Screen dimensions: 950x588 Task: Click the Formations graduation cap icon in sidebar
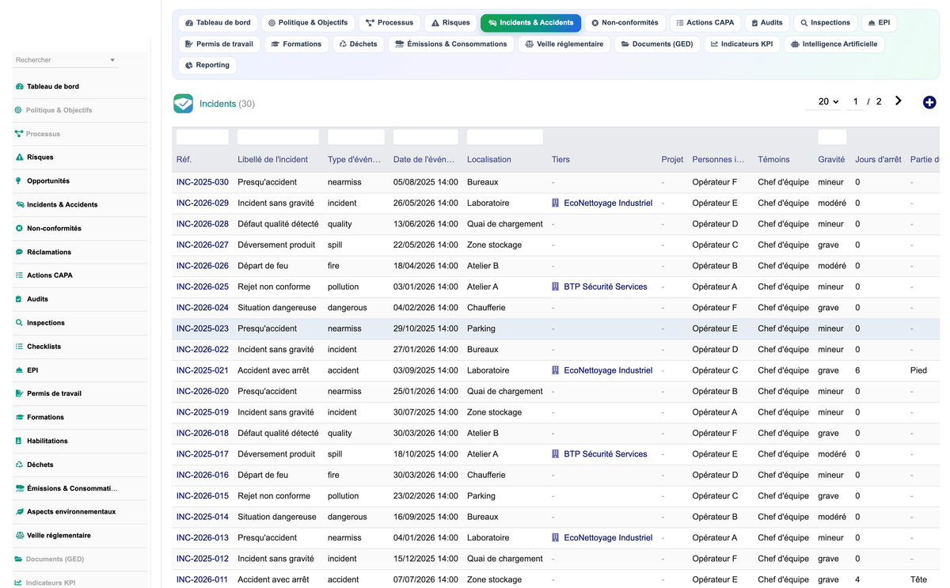tap(19, 417)
